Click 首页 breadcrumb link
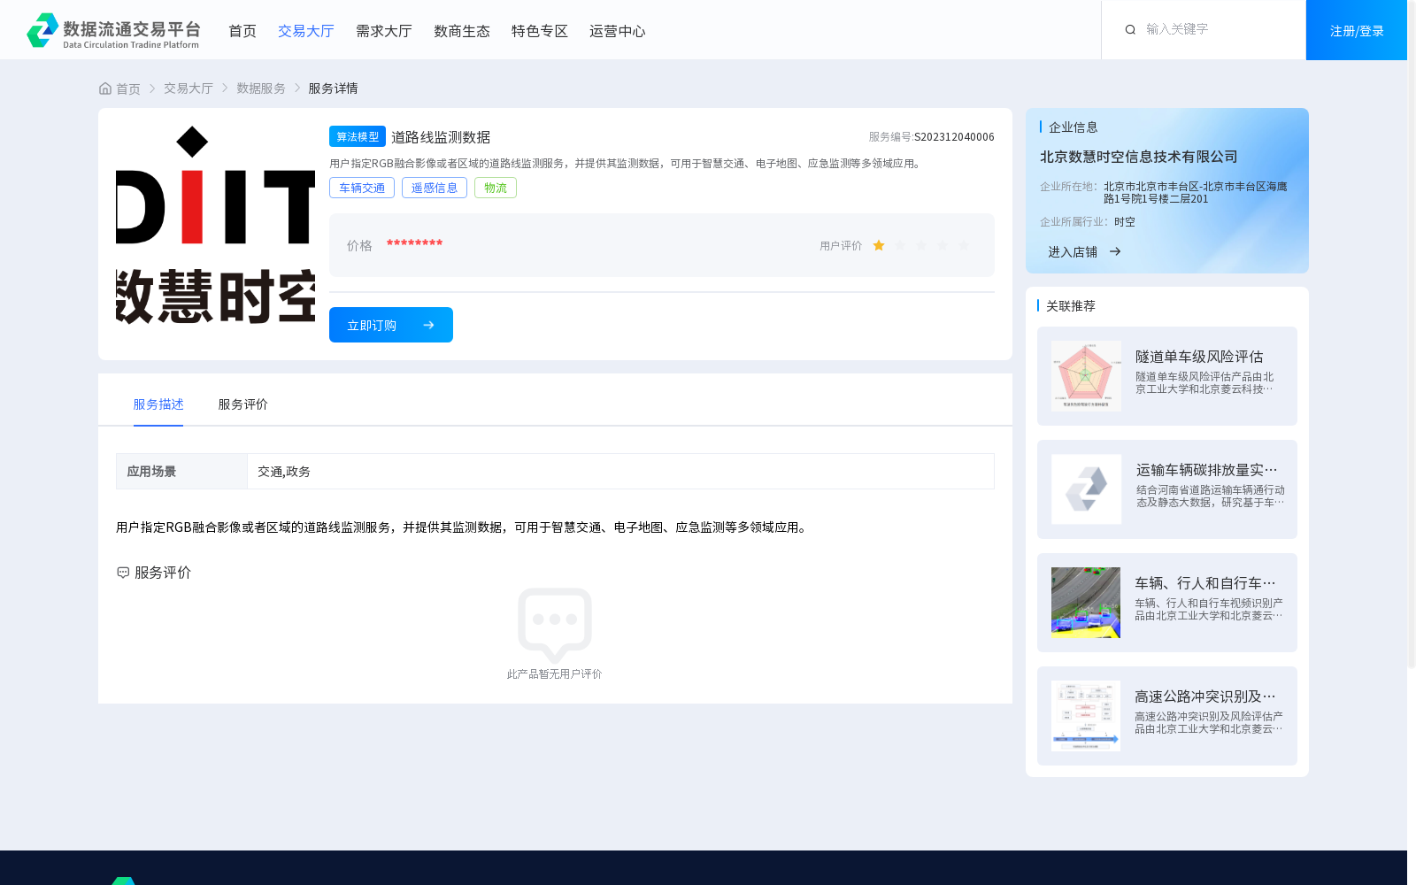1416x885 pixels. click(x=128, y=88)
